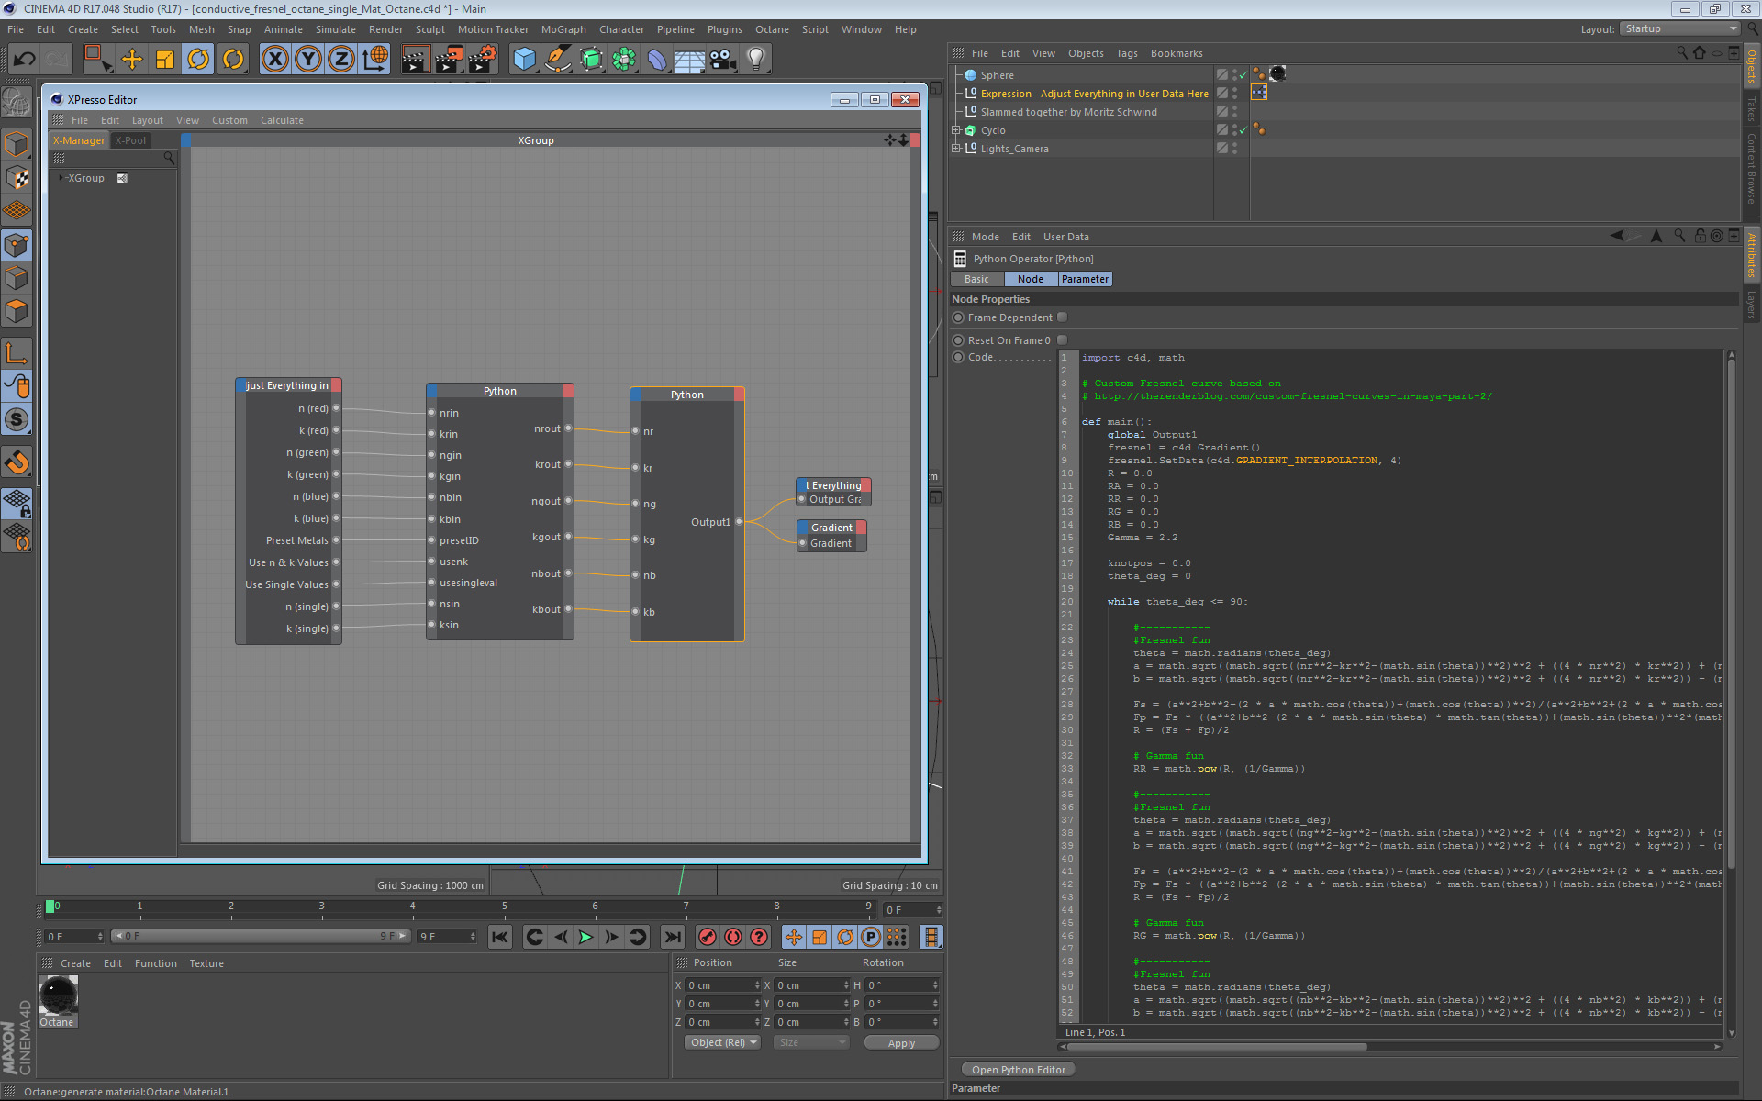Toggle the Sphere object's visibility dots
The image size is (1762, 1101).
click(1234, 75)
